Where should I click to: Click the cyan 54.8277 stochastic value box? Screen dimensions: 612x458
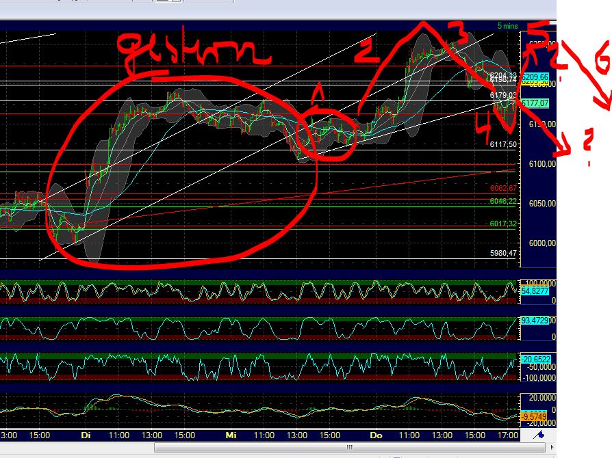(534, 291)
